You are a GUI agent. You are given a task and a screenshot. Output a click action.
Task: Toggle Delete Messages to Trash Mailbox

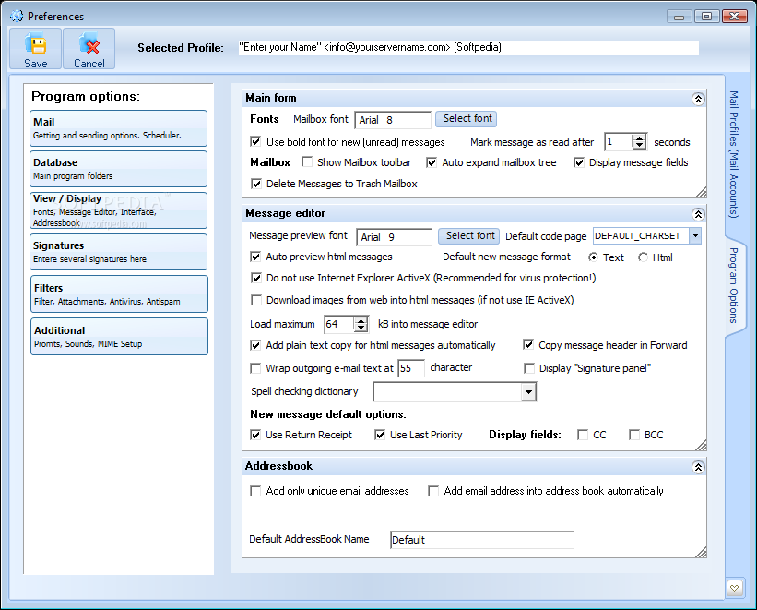pos(256,184)
